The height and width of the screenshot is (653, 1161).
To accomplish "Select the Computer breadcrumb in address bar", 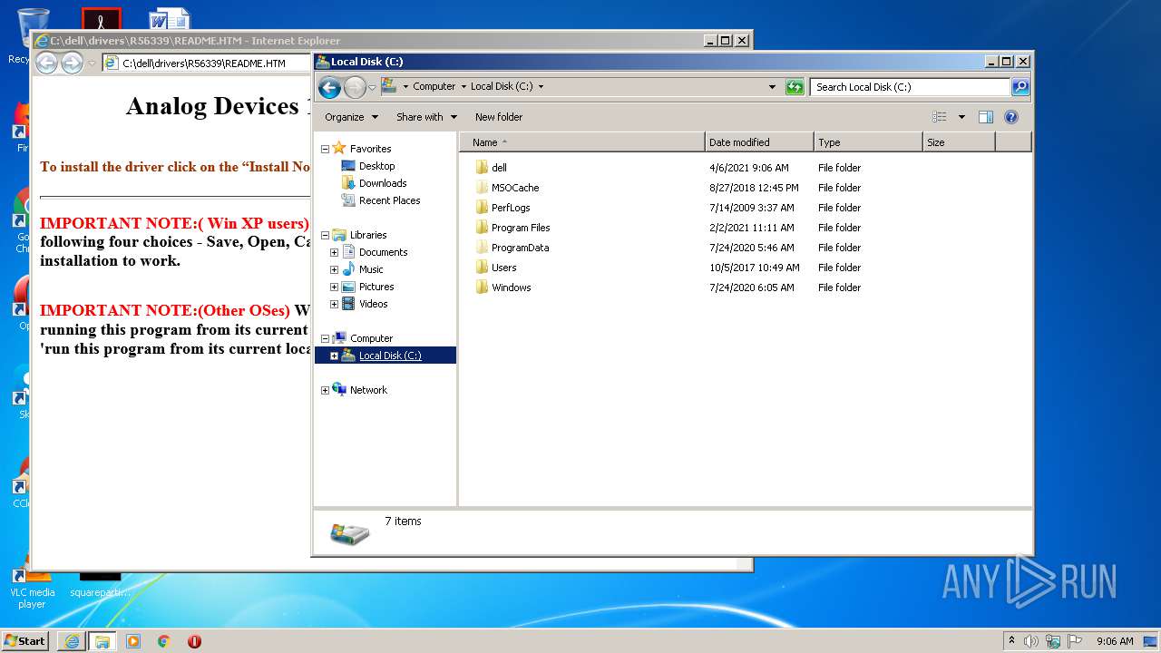I will (x=434, y=87).
